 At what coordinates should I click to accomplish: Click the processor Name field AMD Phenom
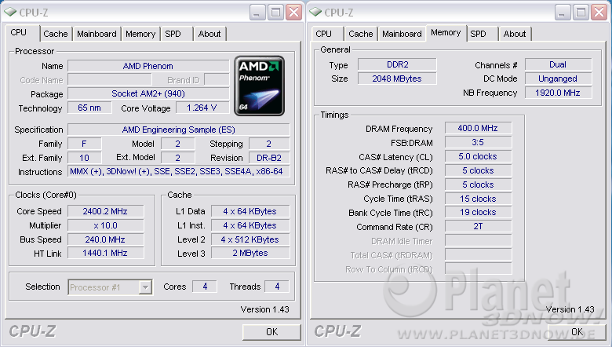[148, 66]
